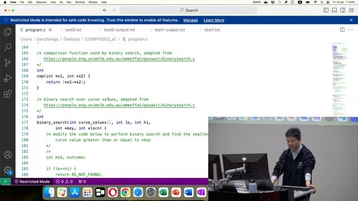Expand the jianzhongq breadcrumb

(48, 39)
